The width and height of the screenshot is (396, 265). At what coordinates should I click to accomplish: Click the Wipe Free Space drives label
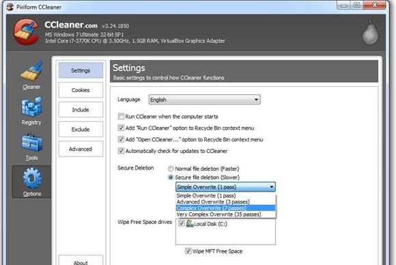click(x=145, y=222)
